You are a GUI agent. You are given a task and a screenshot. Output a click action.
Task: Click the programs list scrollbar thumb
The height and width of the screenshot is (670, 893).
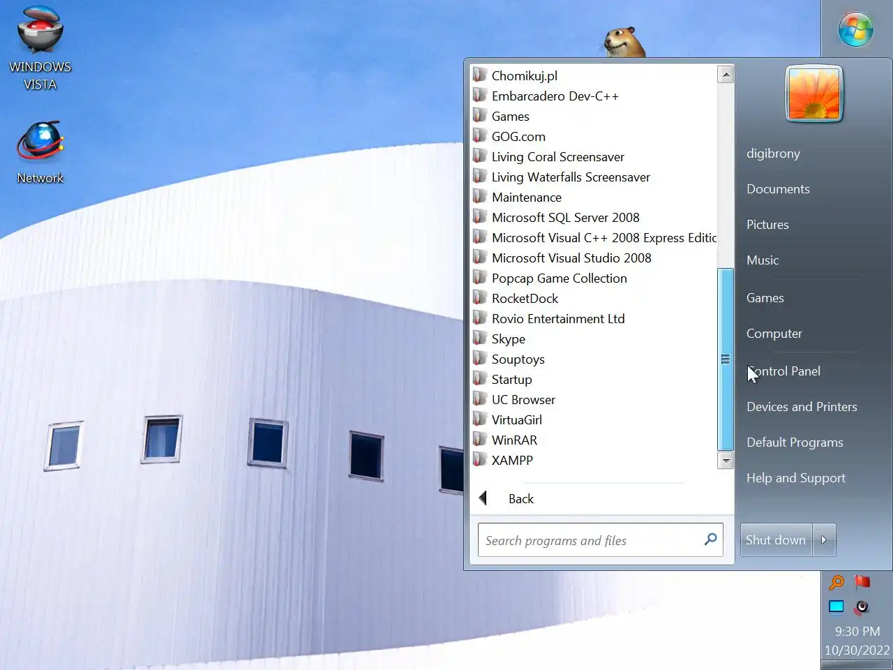pos(726,359)
